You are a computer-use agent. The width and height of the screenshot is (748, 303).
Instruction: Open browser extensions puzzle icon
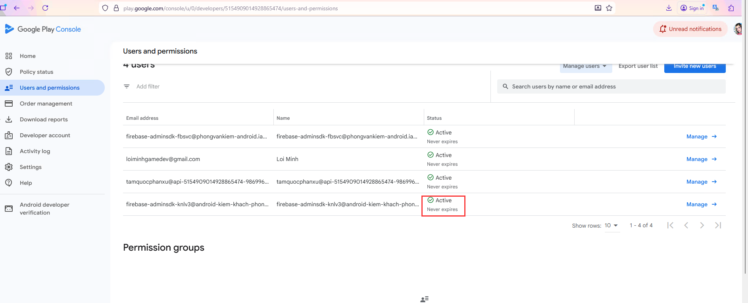(731, 8)
